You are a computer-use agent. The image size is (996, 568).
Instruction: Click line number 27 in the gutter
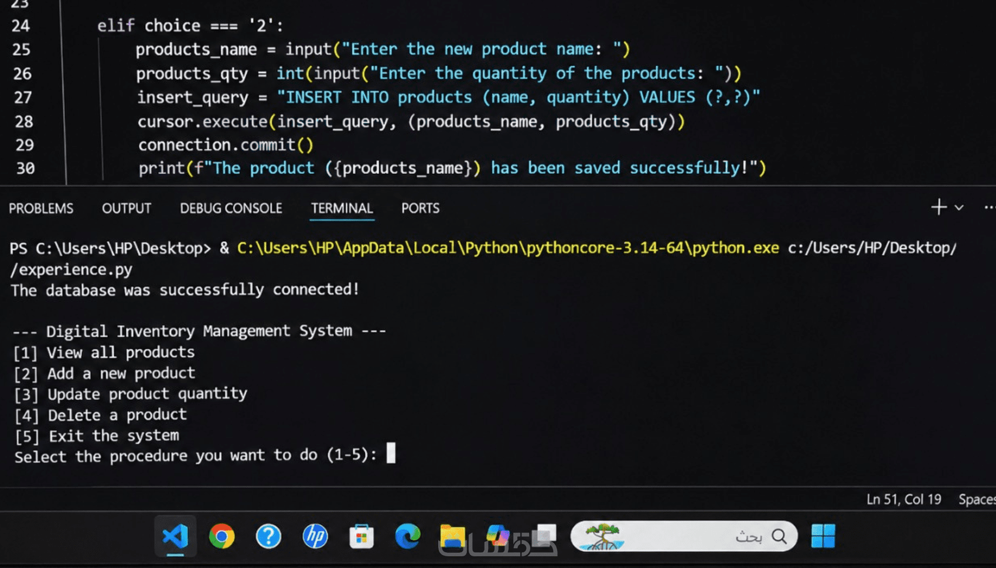[23, 97]
